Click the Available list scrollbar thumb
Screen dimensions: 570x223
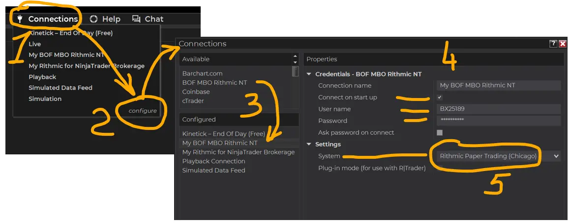click(295, 72)
